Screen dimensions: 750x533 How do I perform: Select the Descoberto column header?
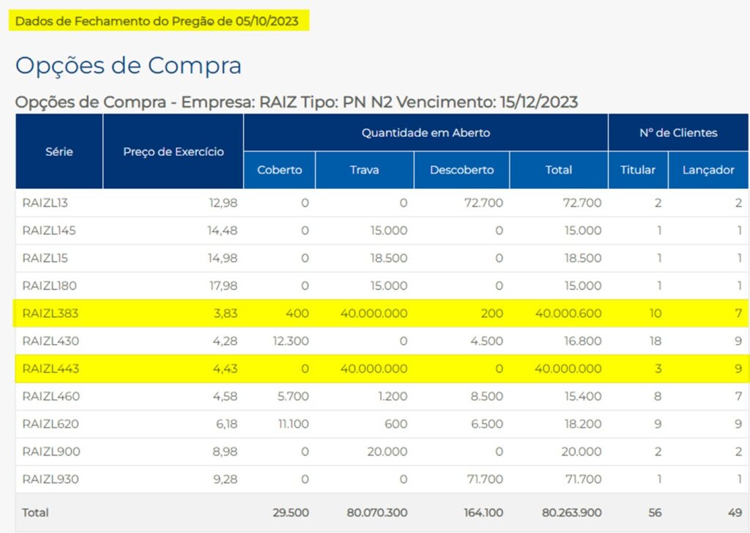[461, 169]
